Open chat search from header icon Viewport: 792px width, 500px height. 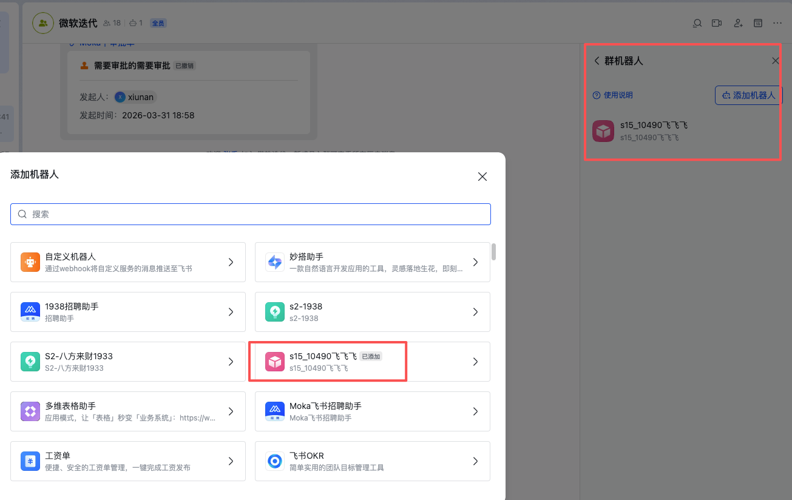tap(697, 23)
